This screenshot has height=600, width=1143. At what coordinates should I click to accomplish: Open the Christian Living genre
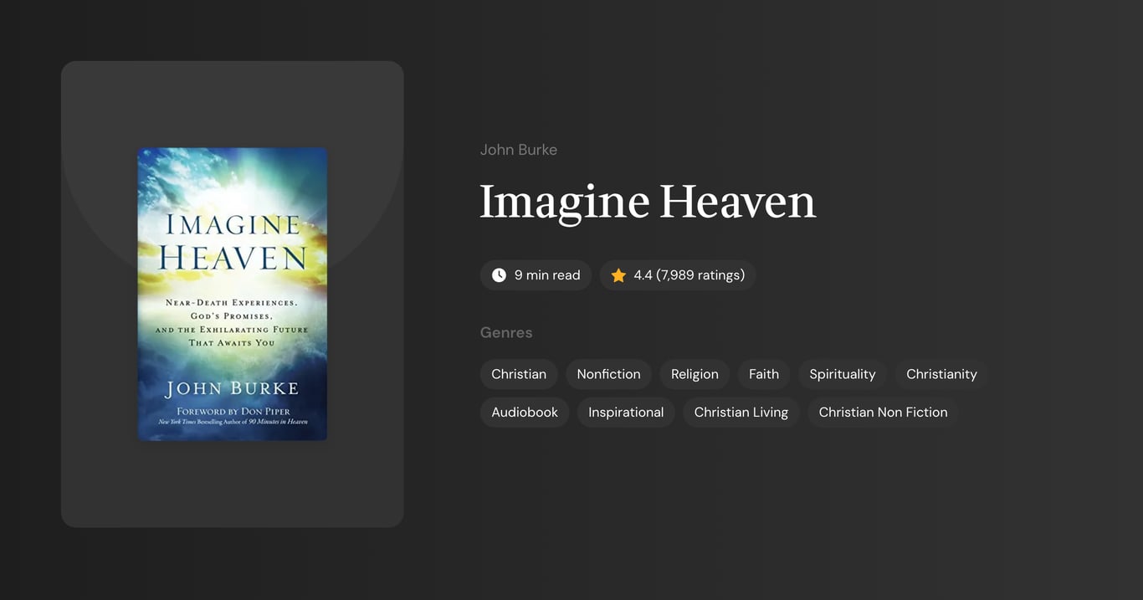click(x=741, y=412)
